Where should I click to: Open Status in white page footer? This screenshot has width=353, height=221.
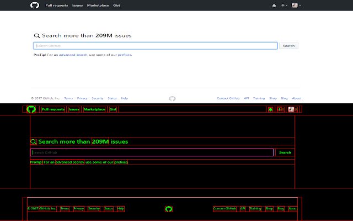pos(112,98)
